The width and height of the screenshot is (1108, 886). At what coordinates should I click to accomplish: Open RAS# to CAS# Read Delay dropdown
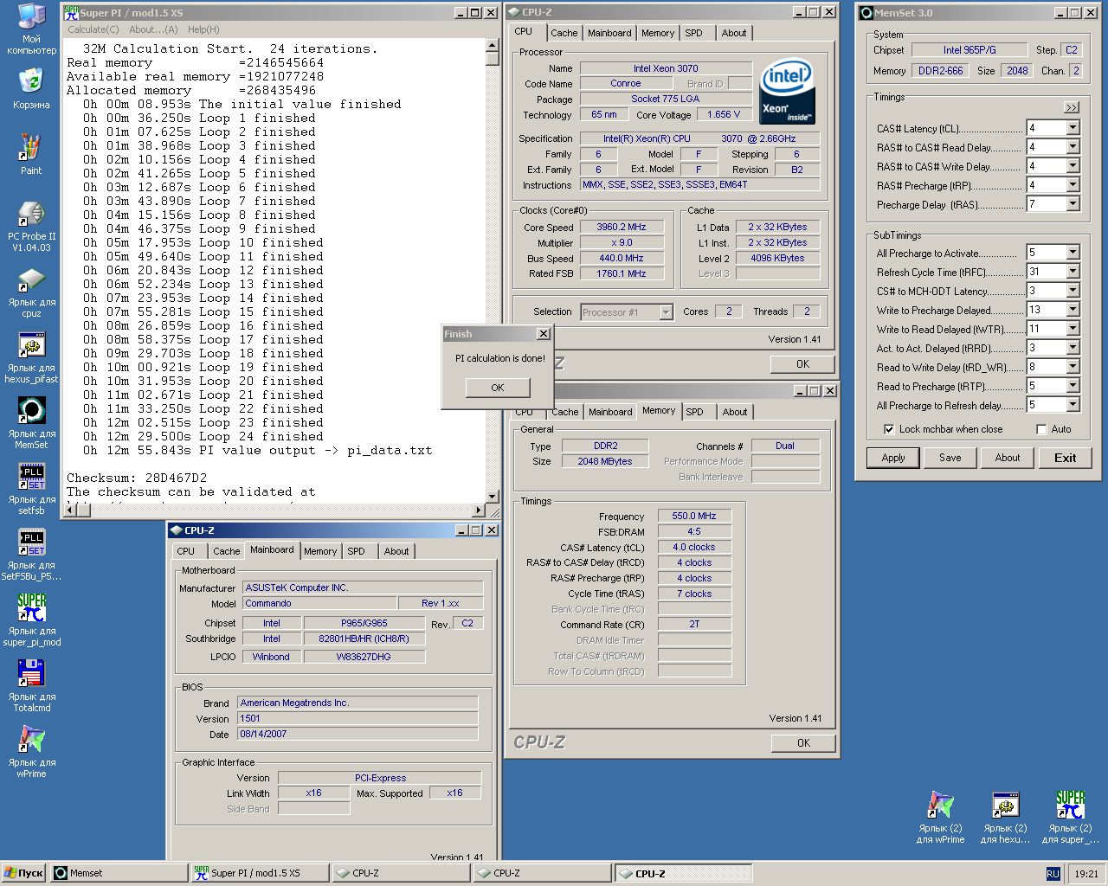(x=1073, y=147)
